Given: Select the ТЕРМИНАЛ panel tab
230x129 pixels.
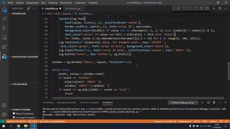Looking at the screenshot, I should (107, 102).
